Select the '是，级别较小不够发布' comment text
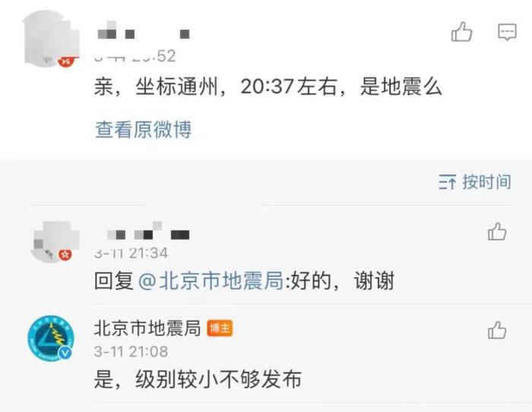532x412 pixels. [198, 379]
